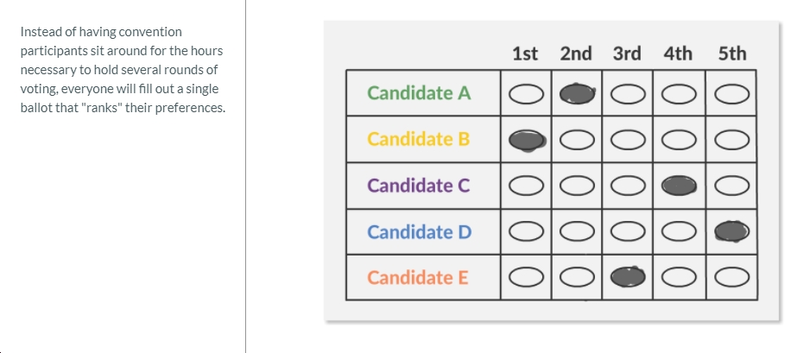Click the purple Candidate C label
Image resolution: width=797 pixels, height=353 pixels.
[x=419, y=186]
